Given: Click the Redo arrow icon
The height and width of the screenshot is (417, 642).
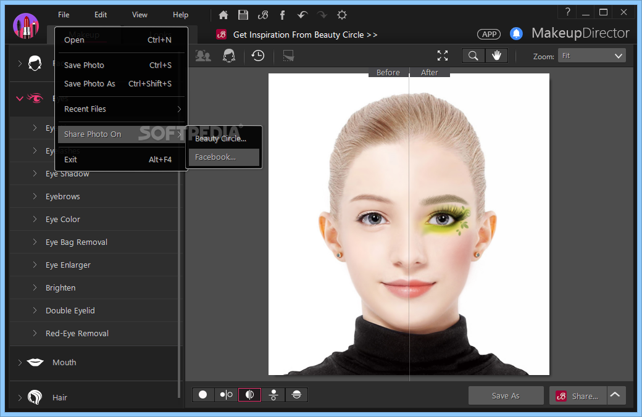Looking at the screenshot, I should tap(322, 15).
